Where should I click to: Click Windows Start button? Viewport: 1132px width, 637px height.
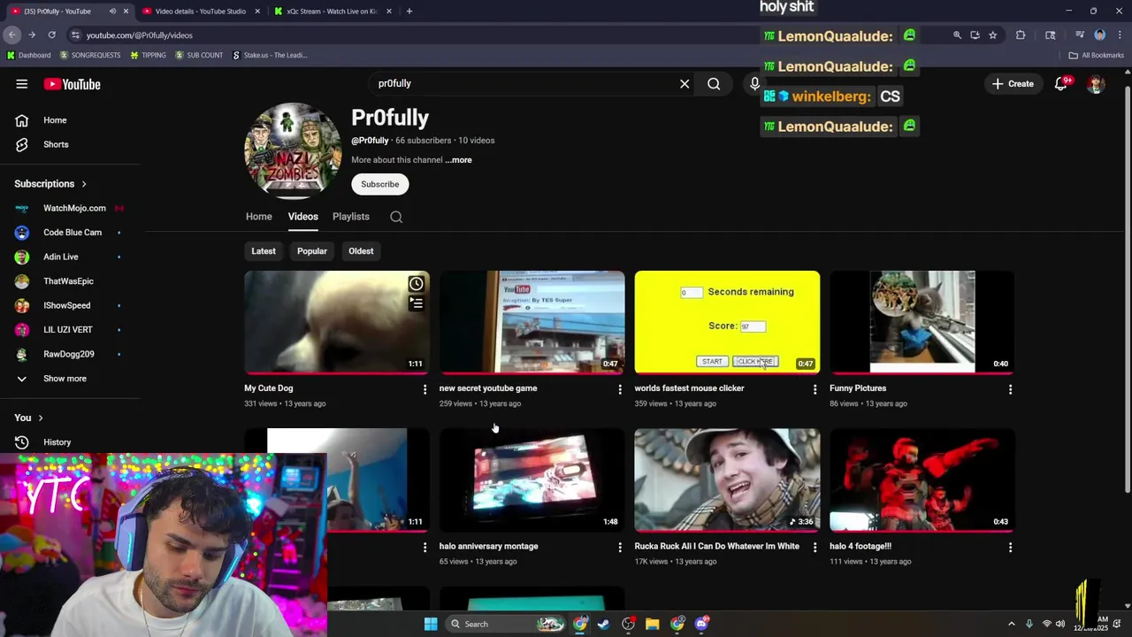coord(431,624)
